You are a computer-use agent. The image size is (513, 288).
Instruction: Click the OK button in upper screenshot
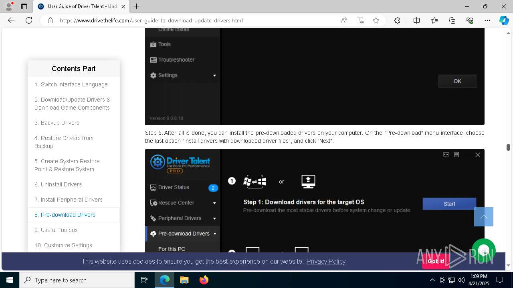[x=457, y=81]
